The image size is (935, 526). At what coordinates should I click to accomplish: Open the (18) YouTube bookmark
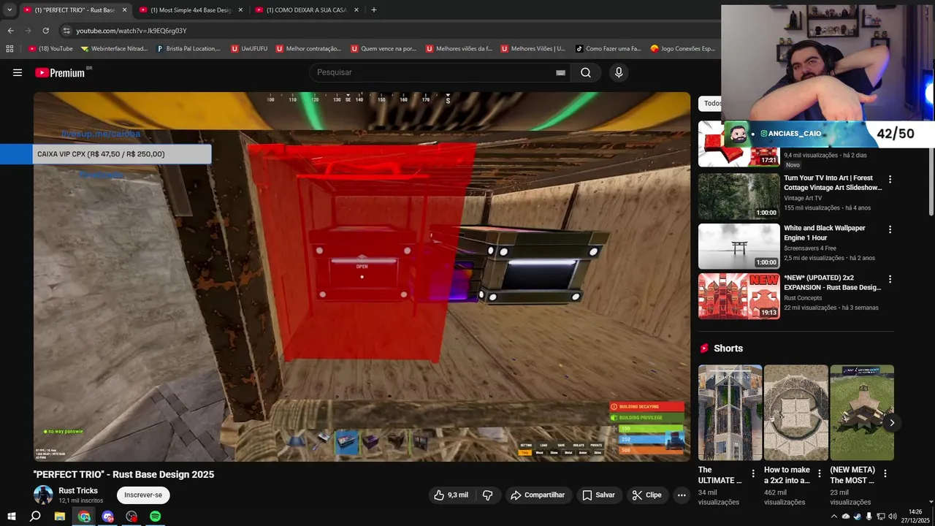point(50,48)
